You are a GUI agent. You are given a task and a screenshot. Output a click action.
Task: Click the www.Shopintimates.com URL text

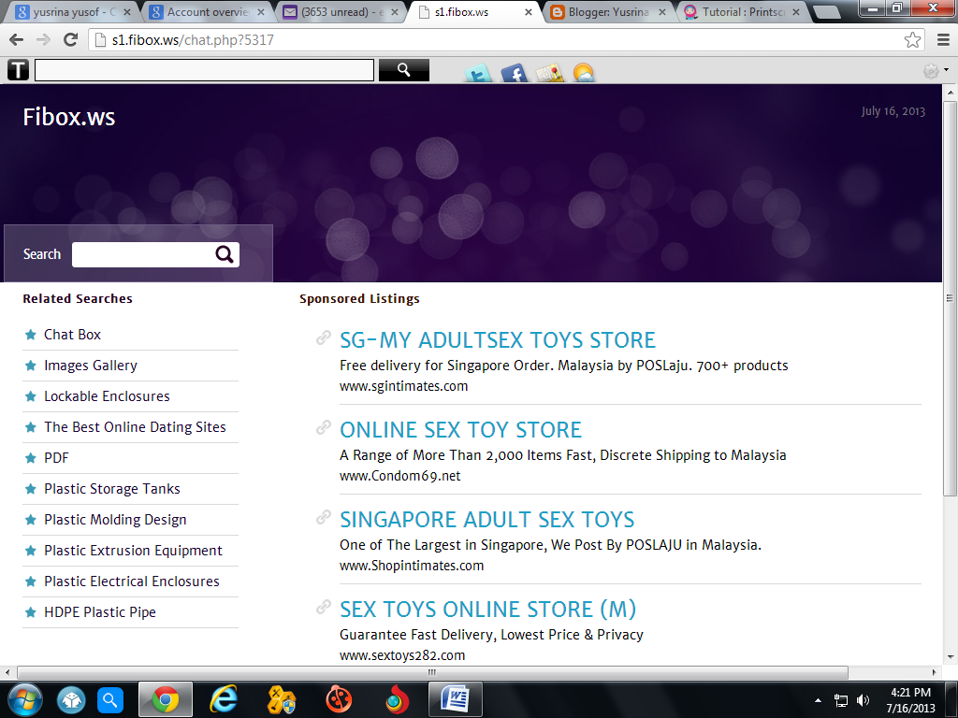(412, 566)
